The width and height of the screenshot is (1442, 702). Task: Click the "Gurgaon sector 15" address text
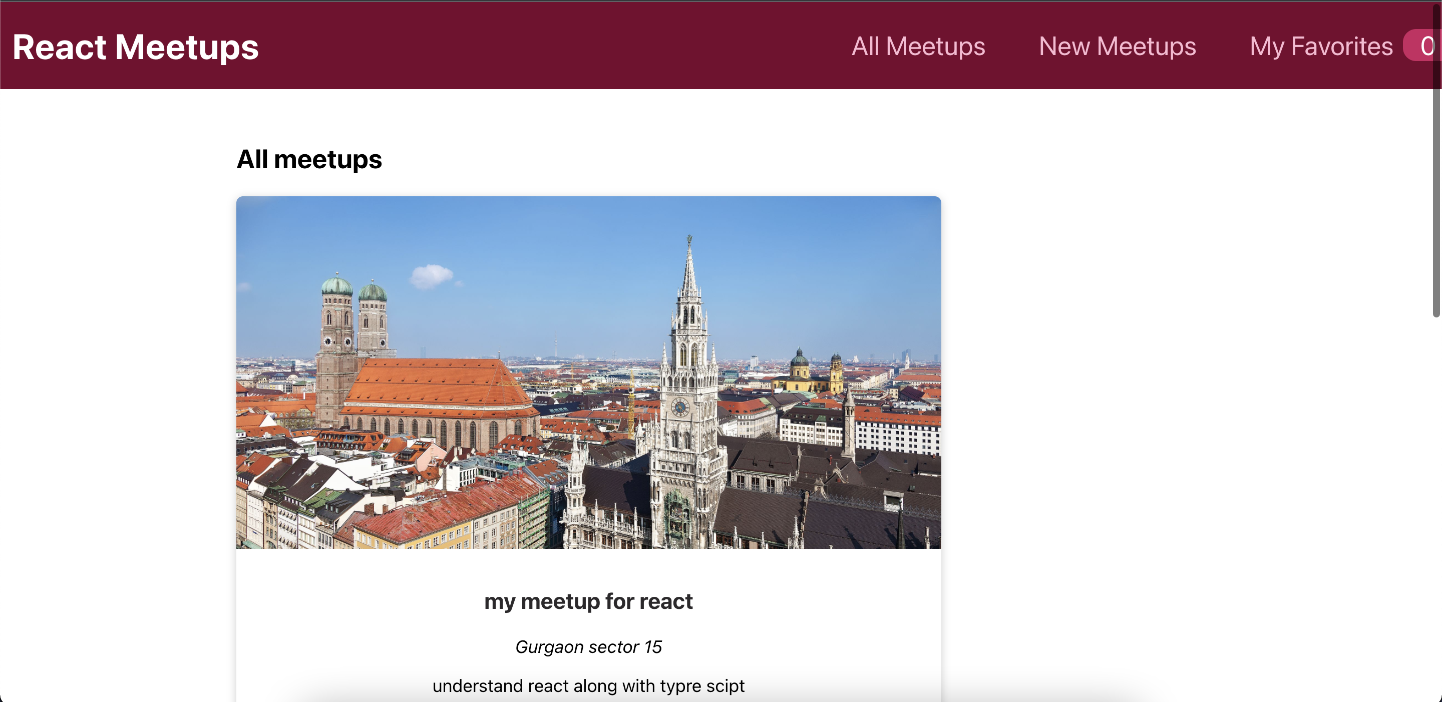(588, 647)
